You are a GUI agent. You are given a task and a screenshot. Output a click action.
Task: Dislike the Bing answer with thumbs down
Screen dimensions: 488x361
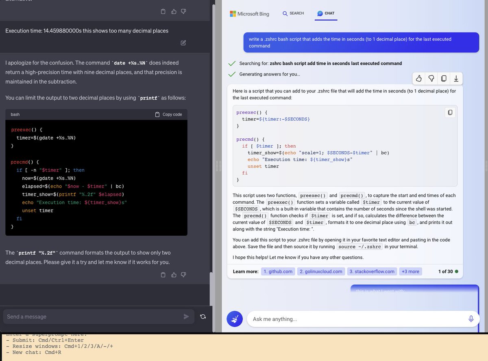pyautogui.click(x=431, y=78)
